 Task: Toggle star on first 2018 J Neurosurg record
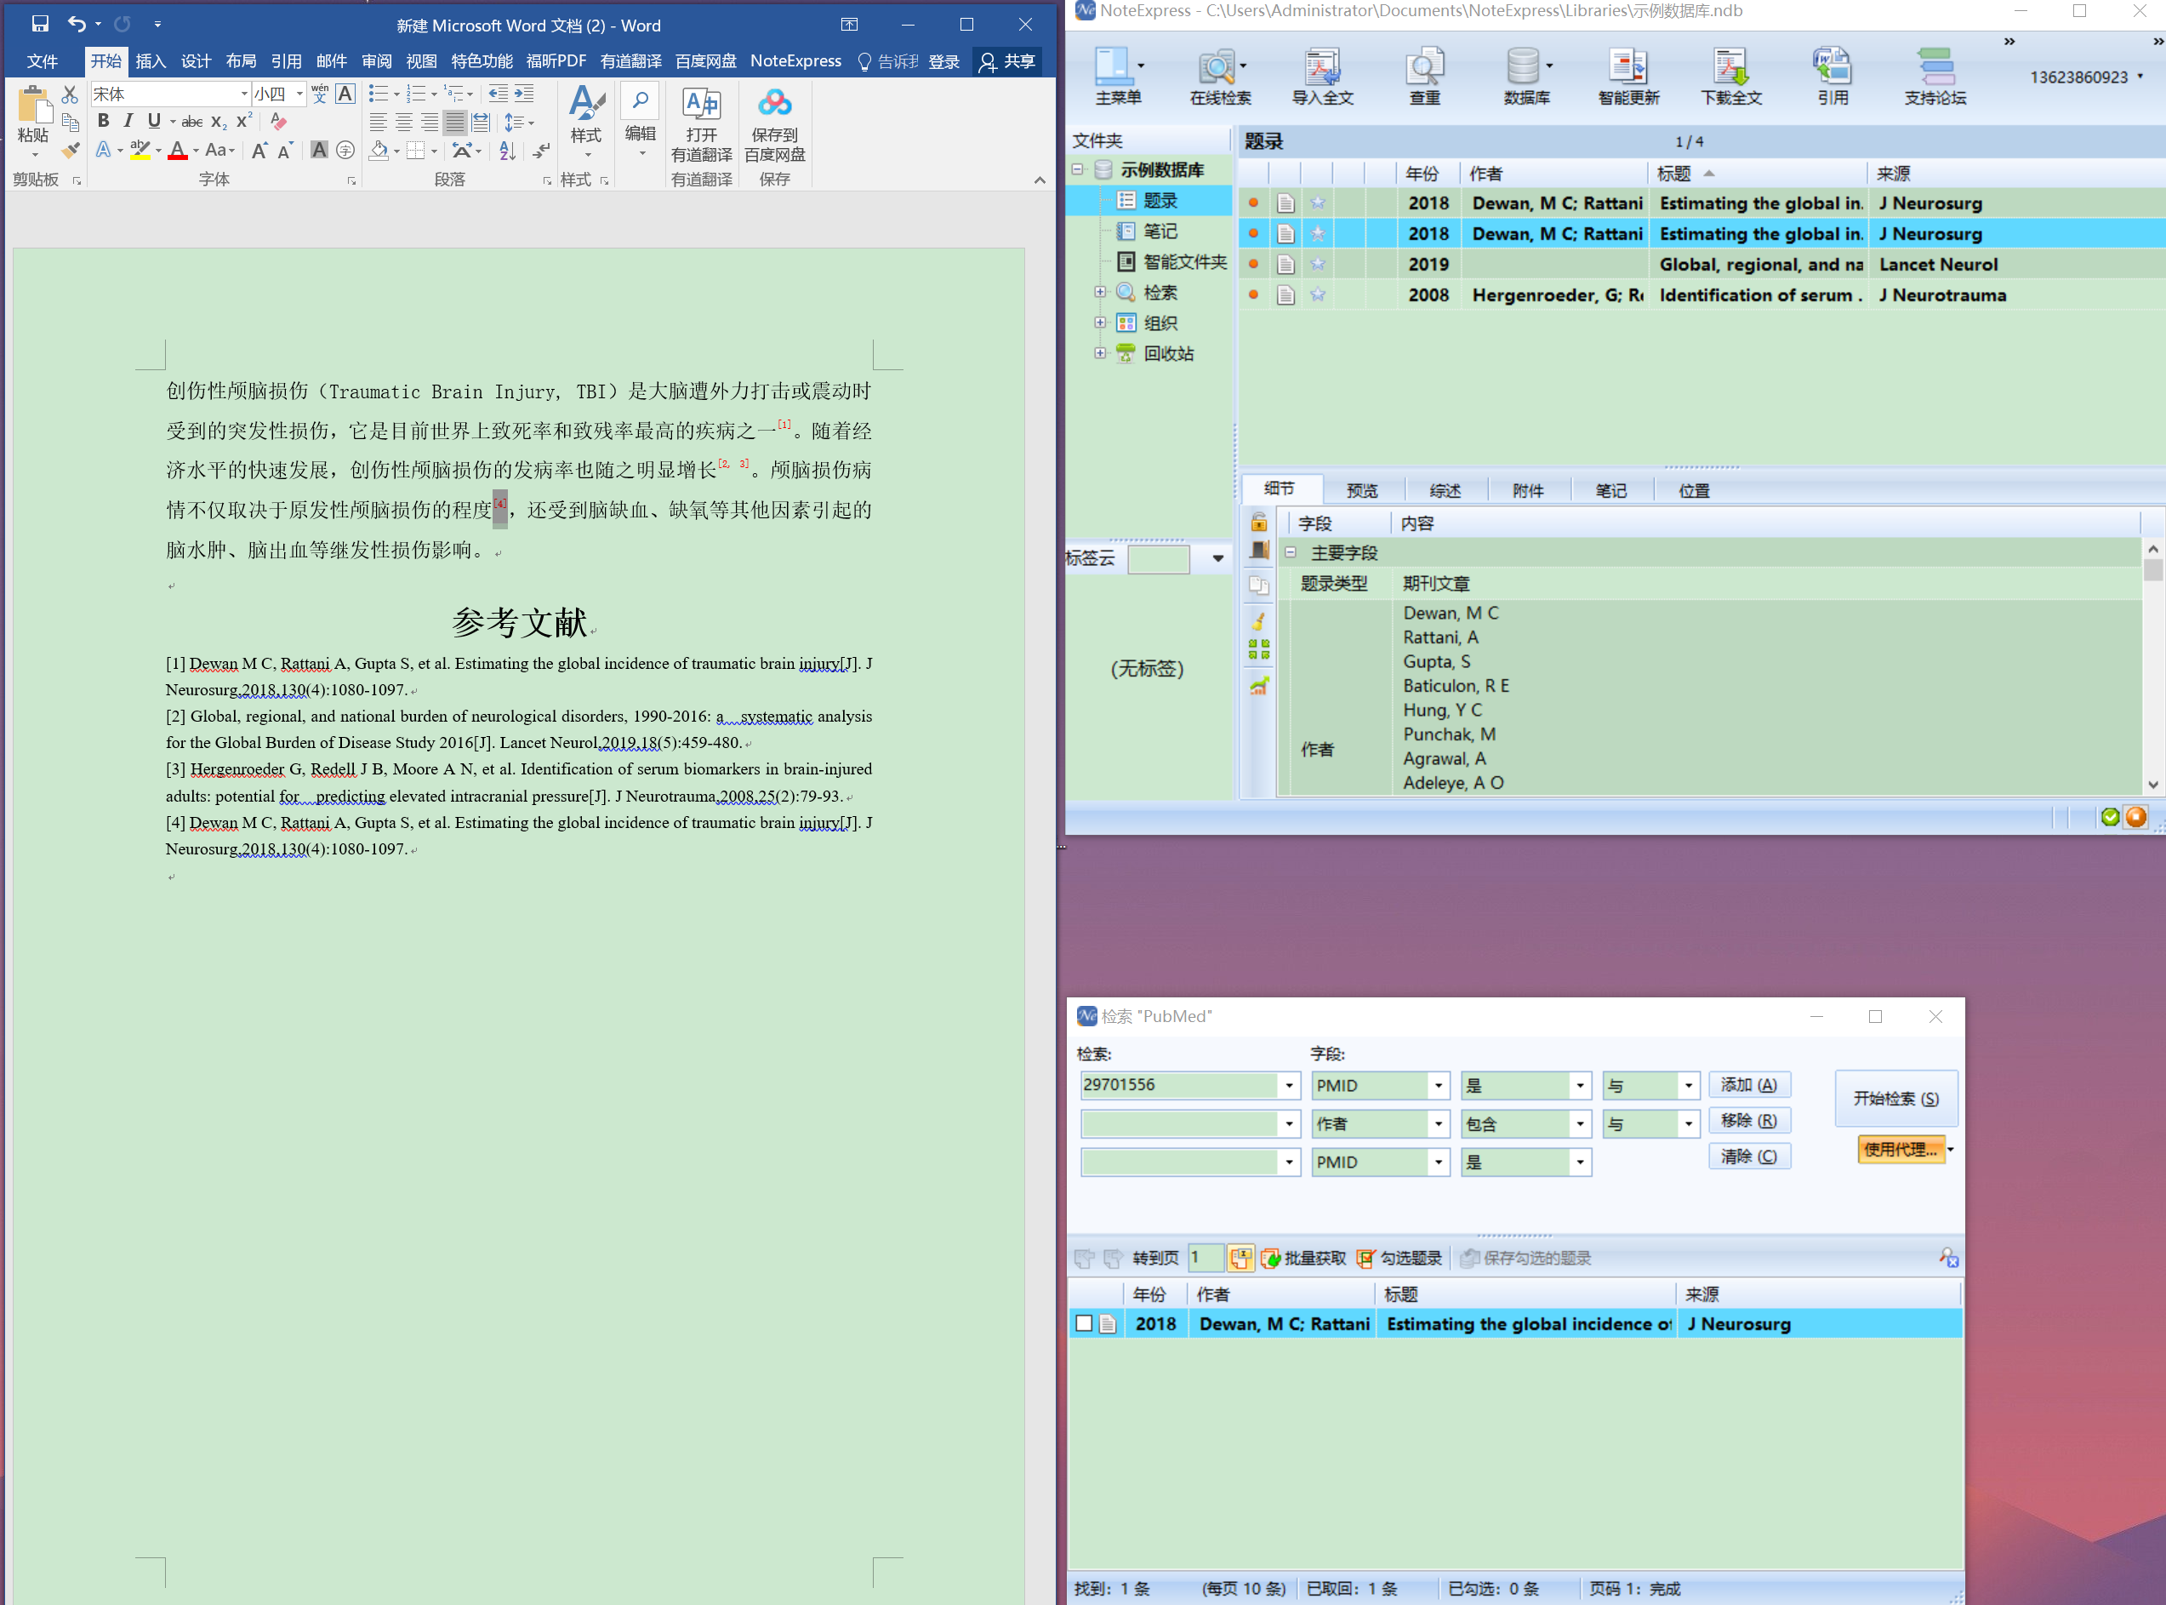coord(1317,203)
